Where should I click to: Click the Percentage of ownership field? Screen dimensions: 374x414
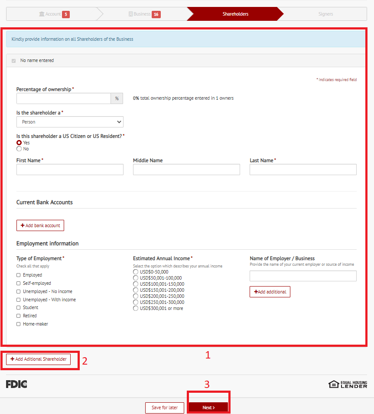(64, 98)
